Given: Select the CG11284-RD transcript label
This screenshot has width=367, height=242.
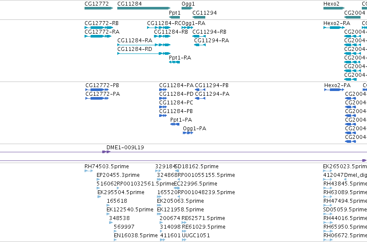Looking at the screenshot, I should [x=135, y=49].
